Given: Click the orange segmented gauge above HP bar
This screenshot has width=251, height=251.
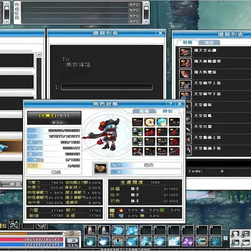Looking at the screenshot, I should click(x=31, y=233).
